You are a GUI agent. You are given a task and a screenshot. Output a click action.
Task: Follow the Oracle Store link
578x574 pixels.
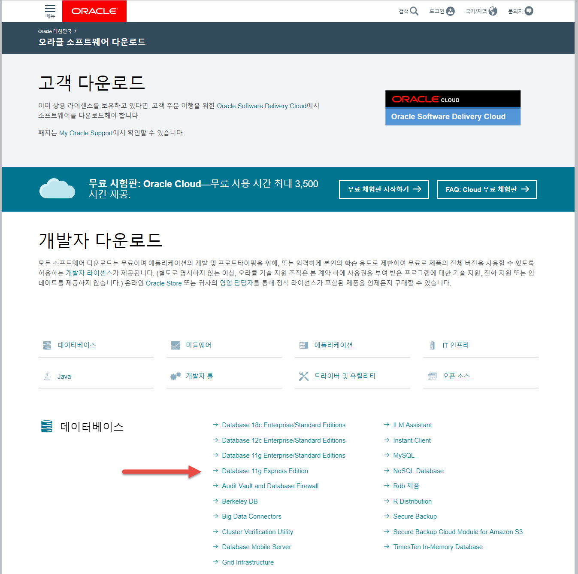tap(164, 283)
